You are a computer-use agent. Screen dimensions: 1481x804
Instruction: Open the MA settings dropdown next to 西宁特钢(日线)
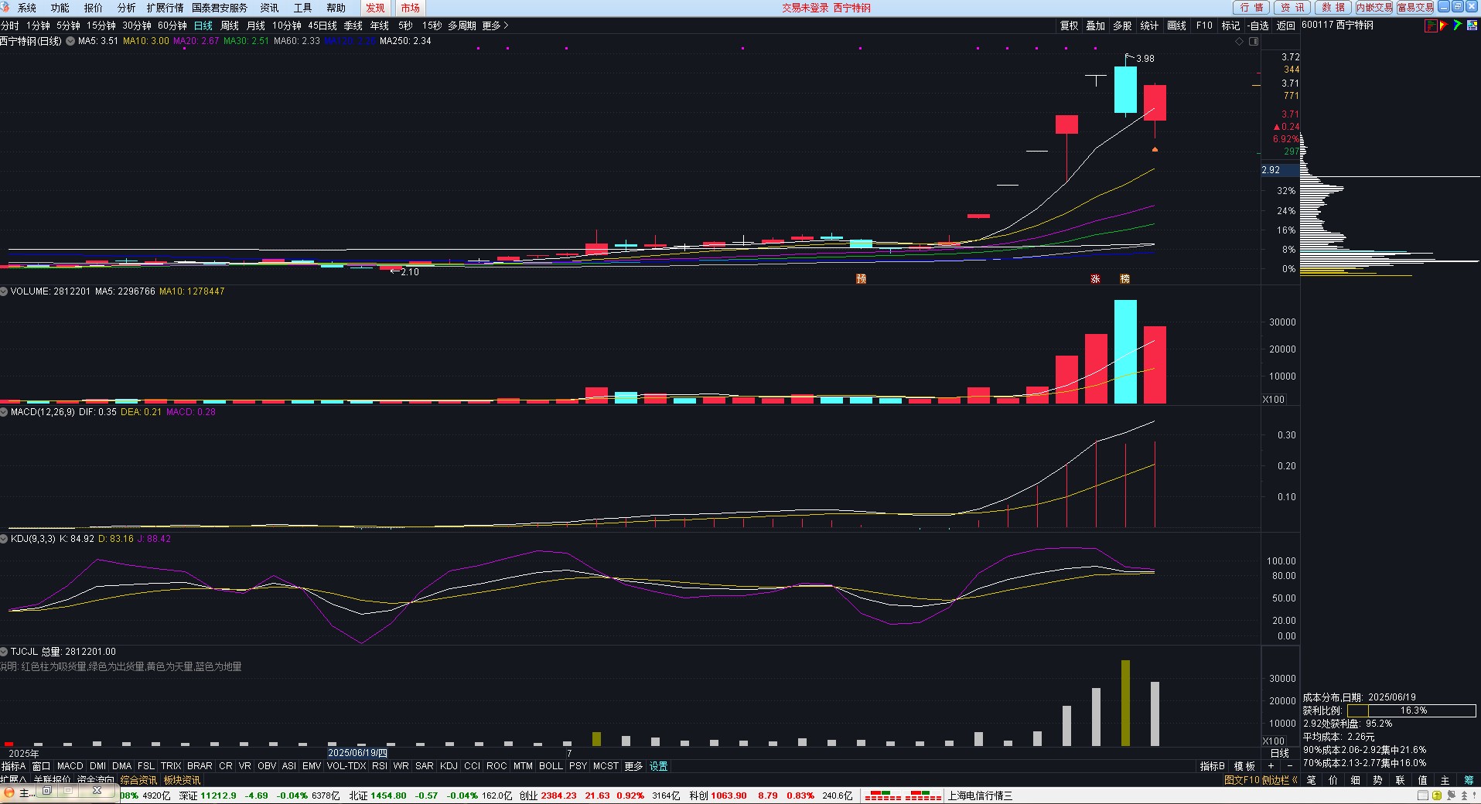(x=70, y=41)
